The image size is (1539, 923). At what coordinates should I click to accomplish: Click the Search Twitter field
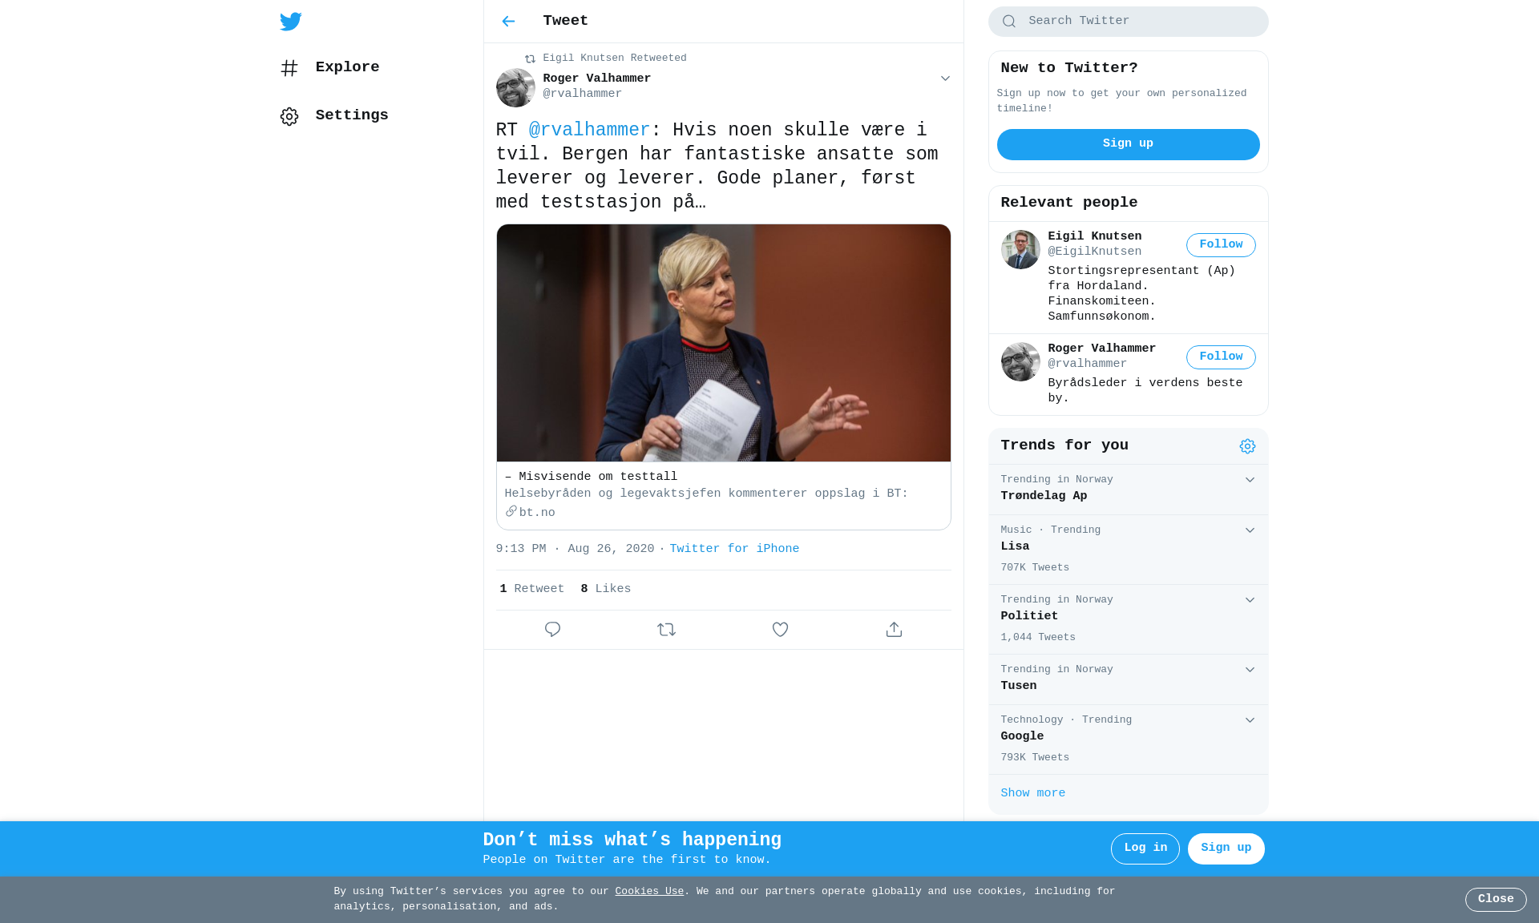(1128, 22)
